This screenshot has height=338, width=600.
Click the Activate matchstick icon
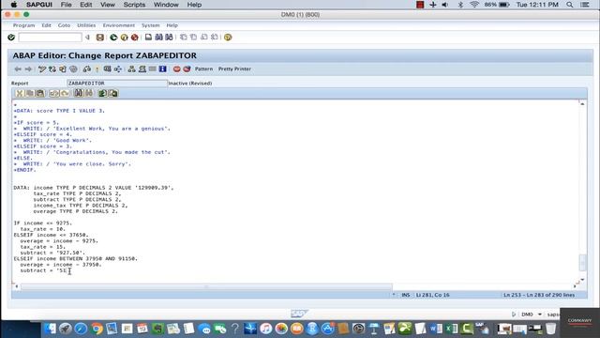(97, 69)
